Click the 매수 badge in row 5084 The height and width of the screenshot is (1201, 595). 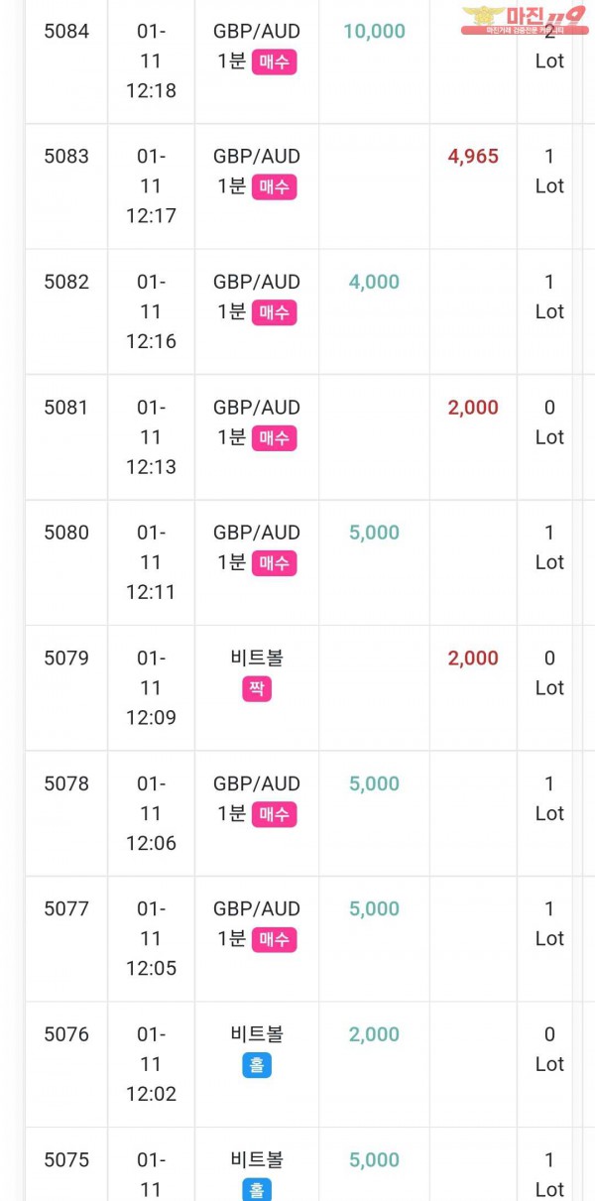tap(274, 61)
